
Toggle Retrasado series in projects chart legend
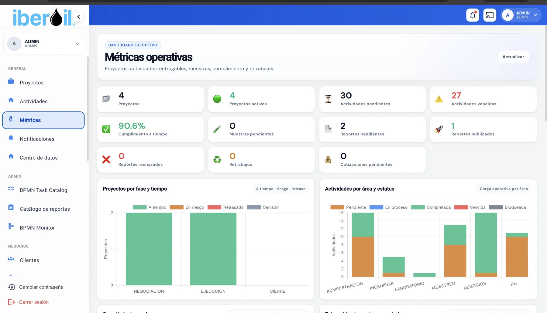[x=225, y=207]
